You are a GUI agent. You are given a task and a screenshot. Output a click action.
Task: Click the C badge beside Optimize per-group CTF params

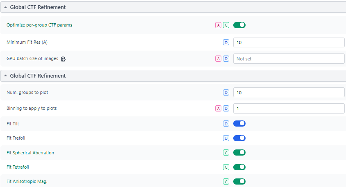(226, 25)
